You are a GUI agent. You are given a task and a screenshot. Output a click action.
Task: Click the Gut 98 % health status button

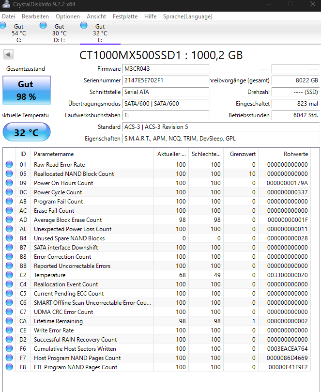[27, 90]
